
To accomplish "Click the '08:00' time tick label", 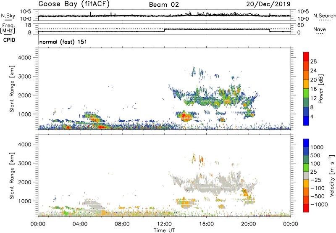I will pyautogui.click(x=122, y=224).
